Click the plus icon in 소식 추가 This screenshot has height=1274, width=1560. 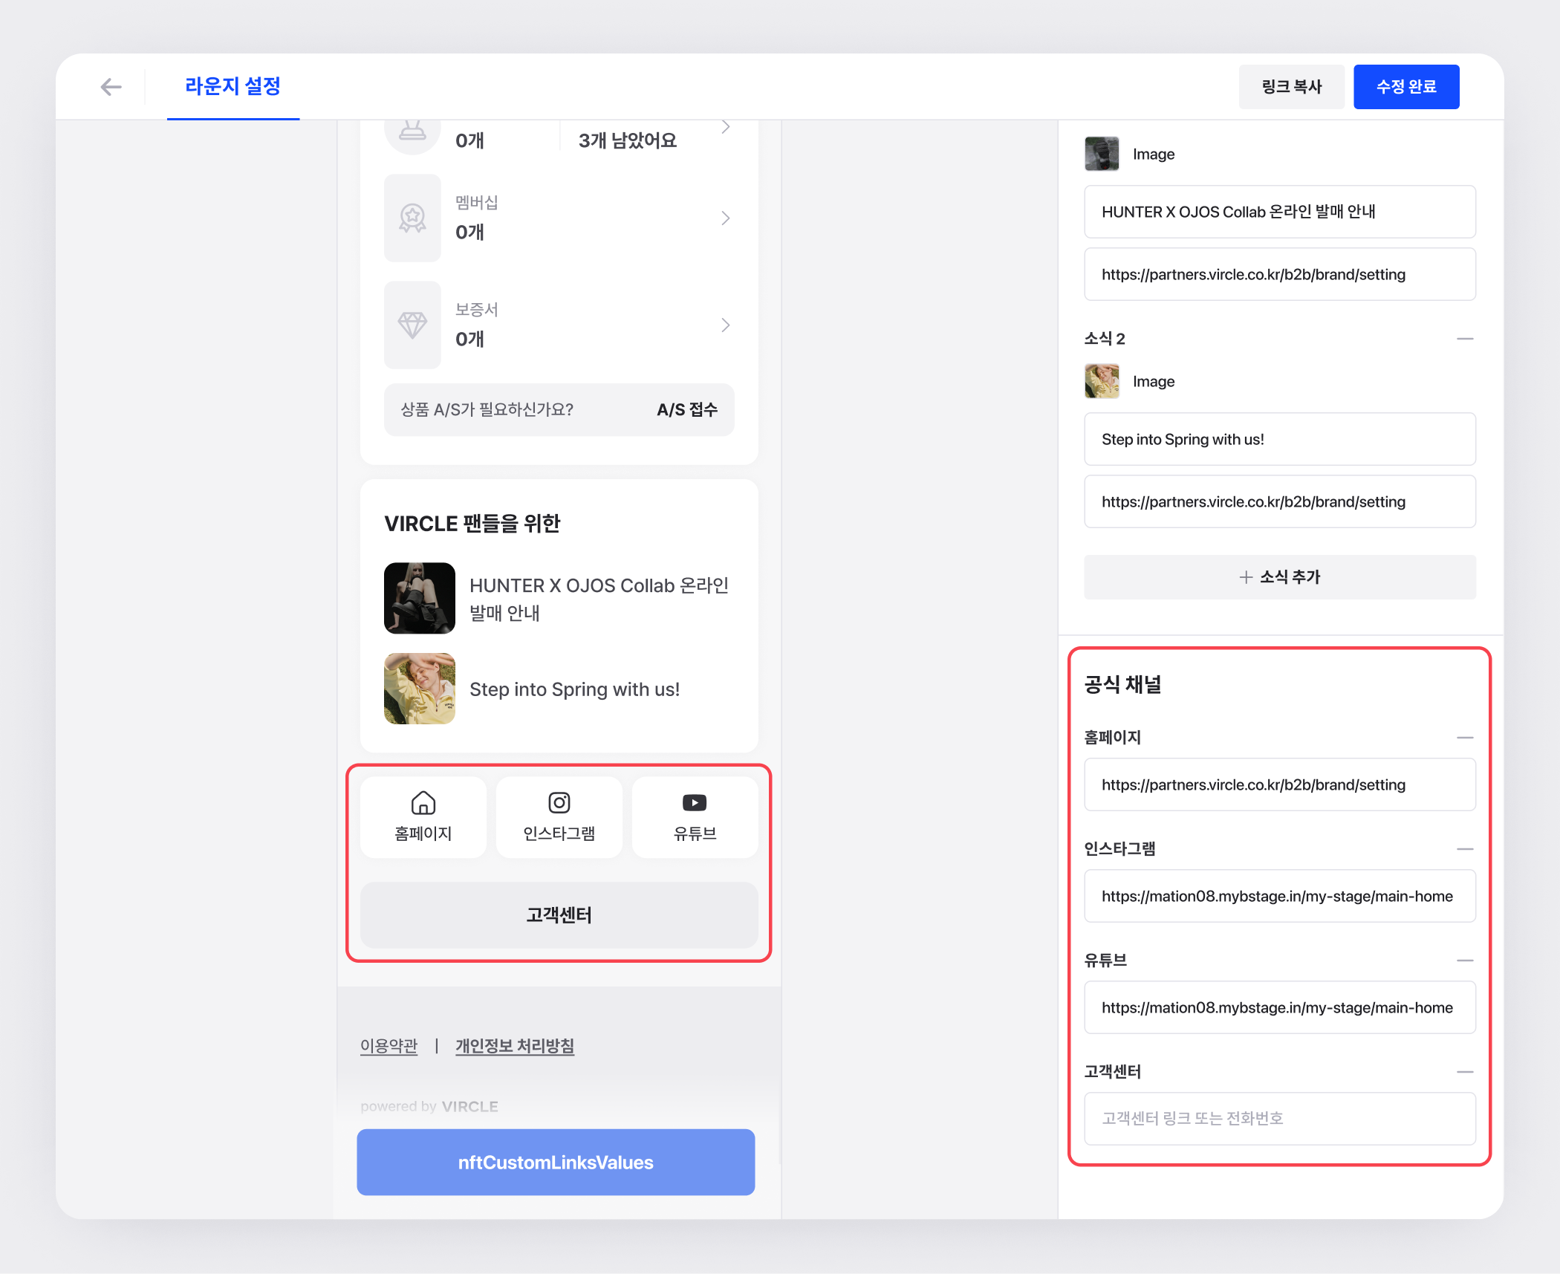(x=1246, y=577)
